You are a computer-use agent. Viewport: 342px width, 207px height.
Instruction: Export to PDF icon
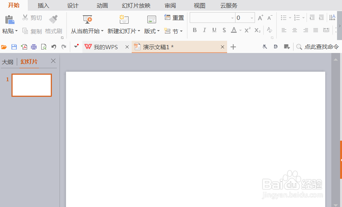pyautogui.click(x=24, y=47)
